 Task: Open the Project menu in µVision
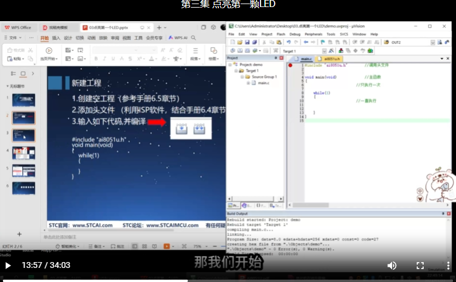coord(266,34)
